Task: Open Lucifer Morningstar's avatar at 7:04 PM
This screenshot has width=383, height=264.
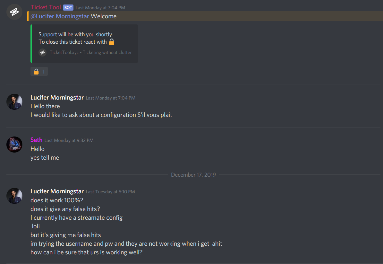Action: pos(14,102)
